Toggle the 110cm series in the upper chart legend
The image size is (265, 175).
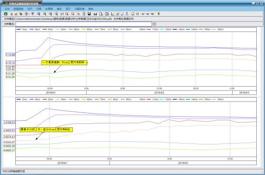pyautogui.click(x=153, y=29)
